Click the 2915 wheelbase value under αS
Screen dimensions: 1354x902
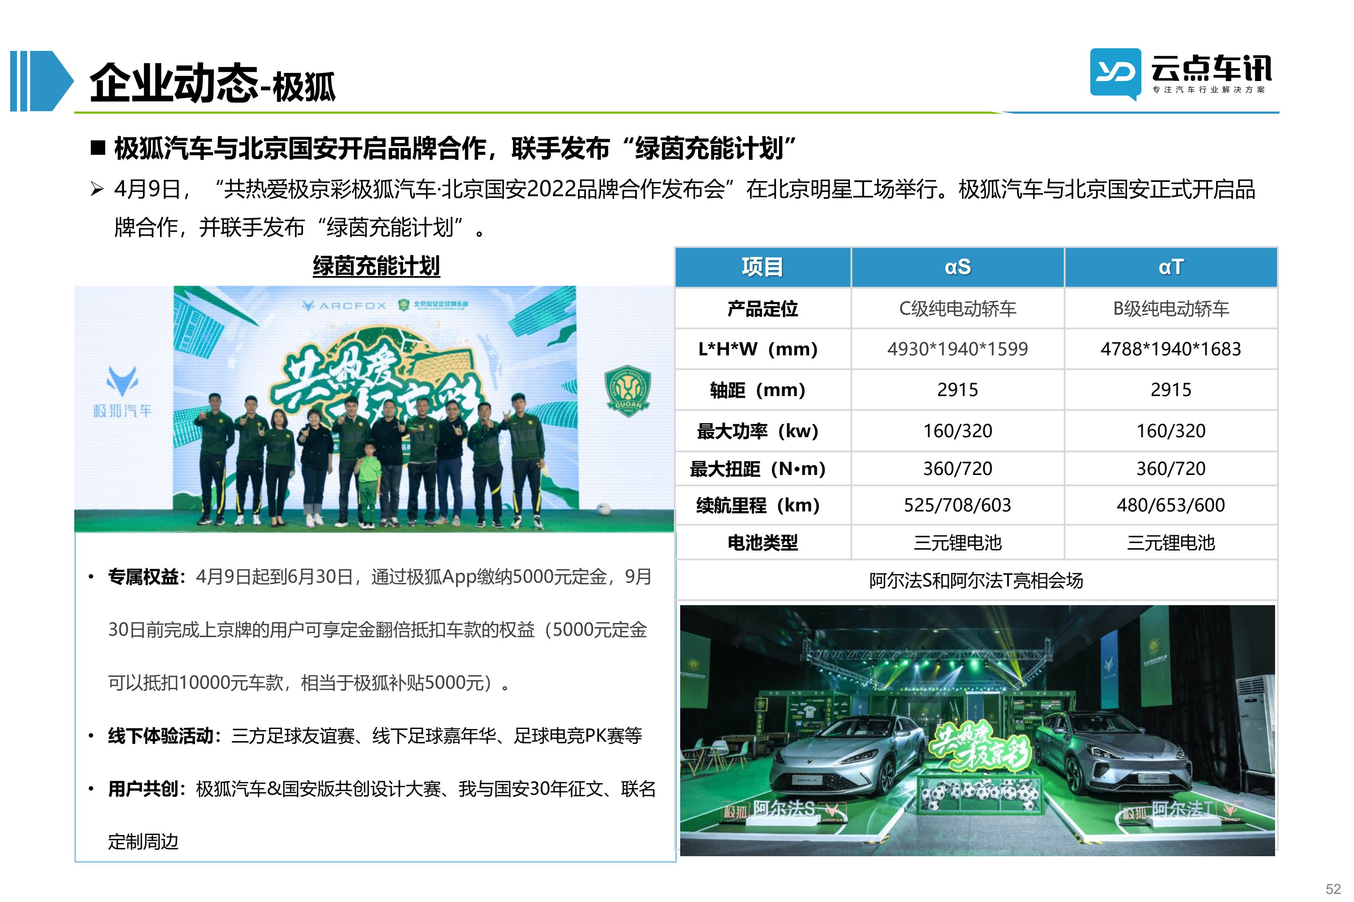pos(958,390)
